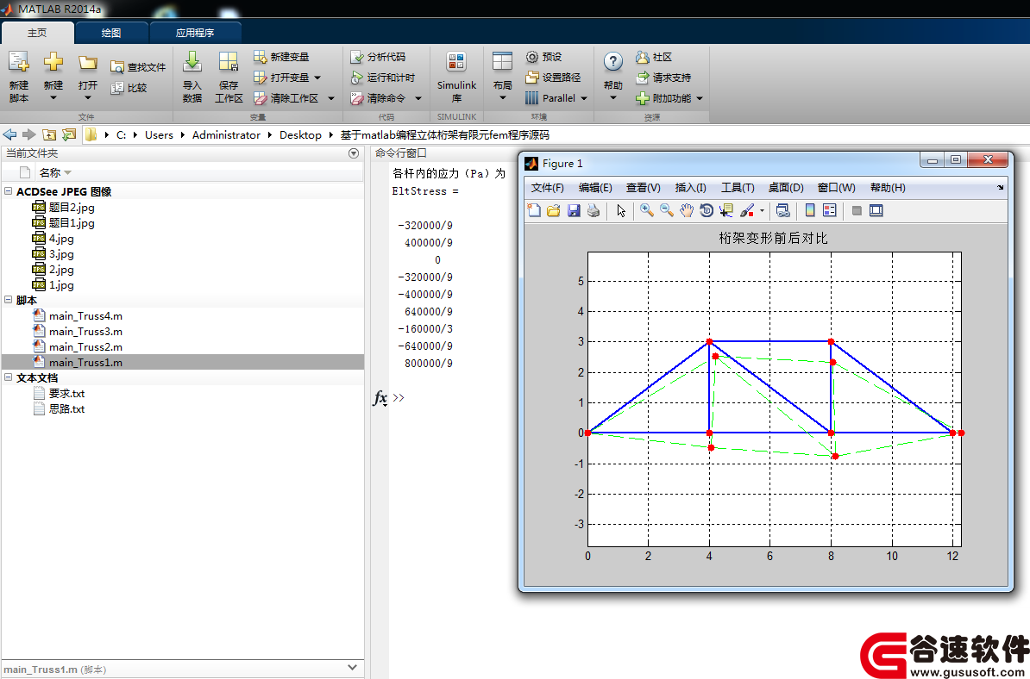1030x679 pixels.
Task: Collapse the 脚本 group
Action: 8,300
